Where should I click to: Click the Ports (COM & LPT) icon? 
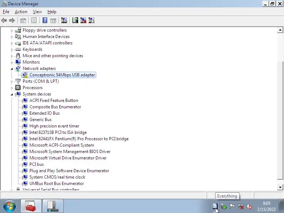pos(18,81)
